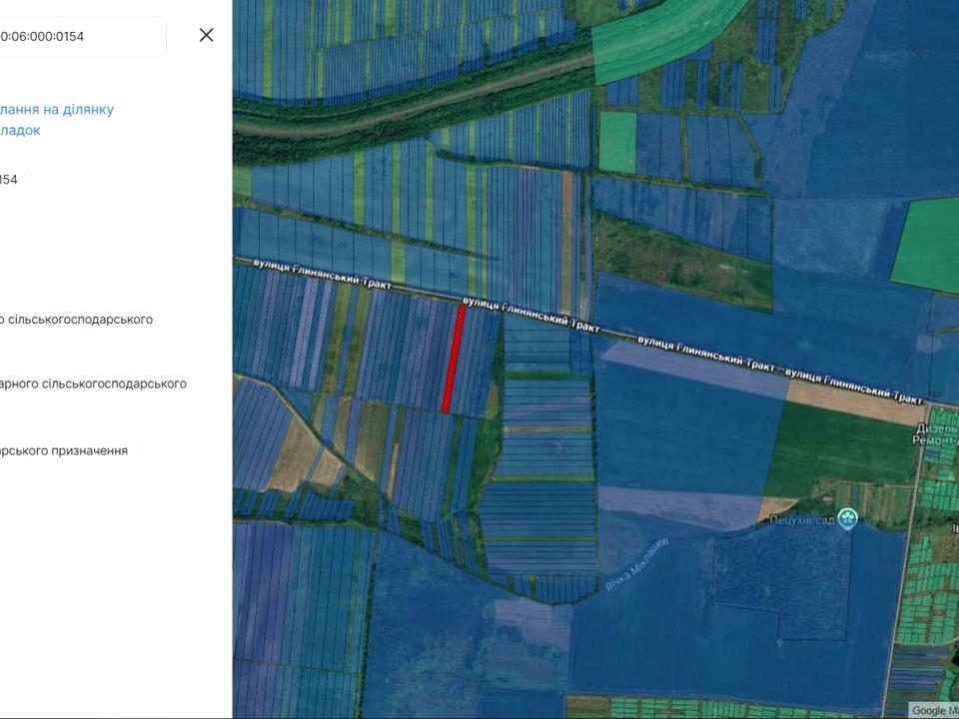Click the dark green field above Пецухів сад

pyautogui.click(x=839, y=449)
